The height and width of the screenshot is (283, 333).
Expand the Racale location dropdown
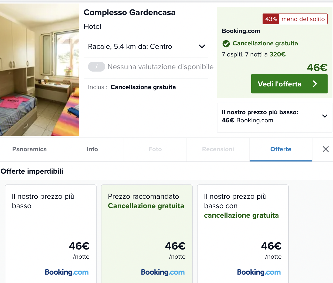coord(202,46)
